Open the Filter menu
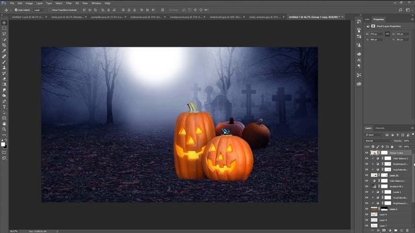415x233 pixels. click(69, 3)
